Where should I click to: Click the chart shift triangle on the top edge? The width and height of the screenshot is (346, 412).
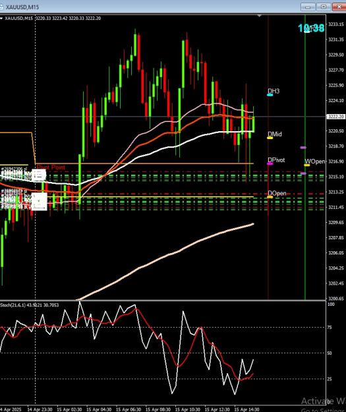[259, 16]
